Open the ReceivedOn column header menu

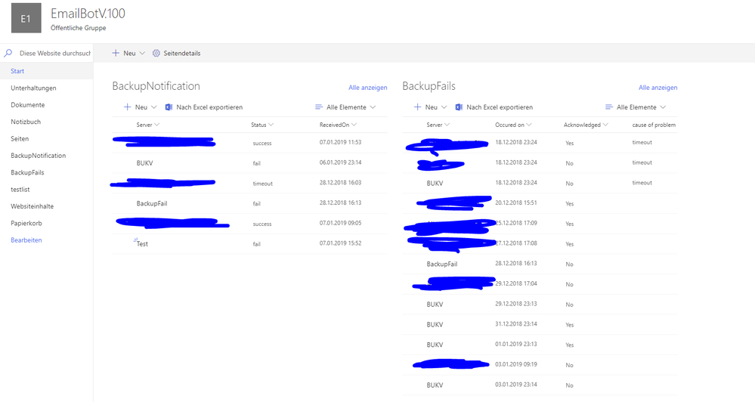(338, 125)
